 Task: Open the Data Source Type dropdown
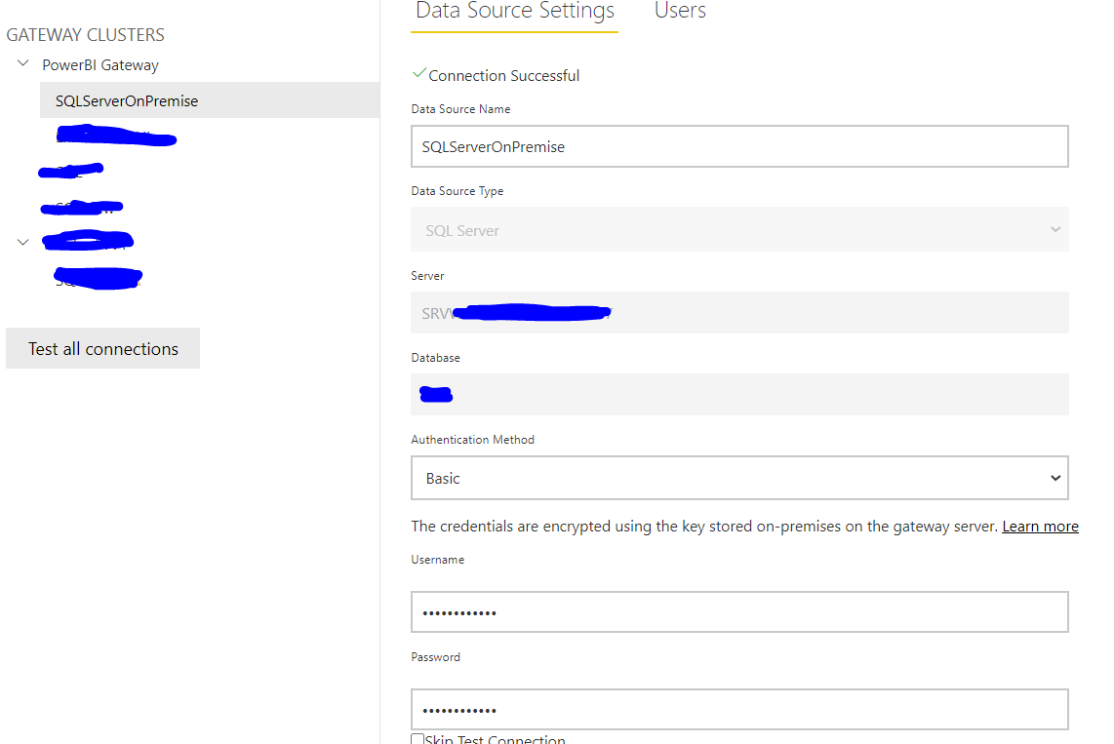739,229
